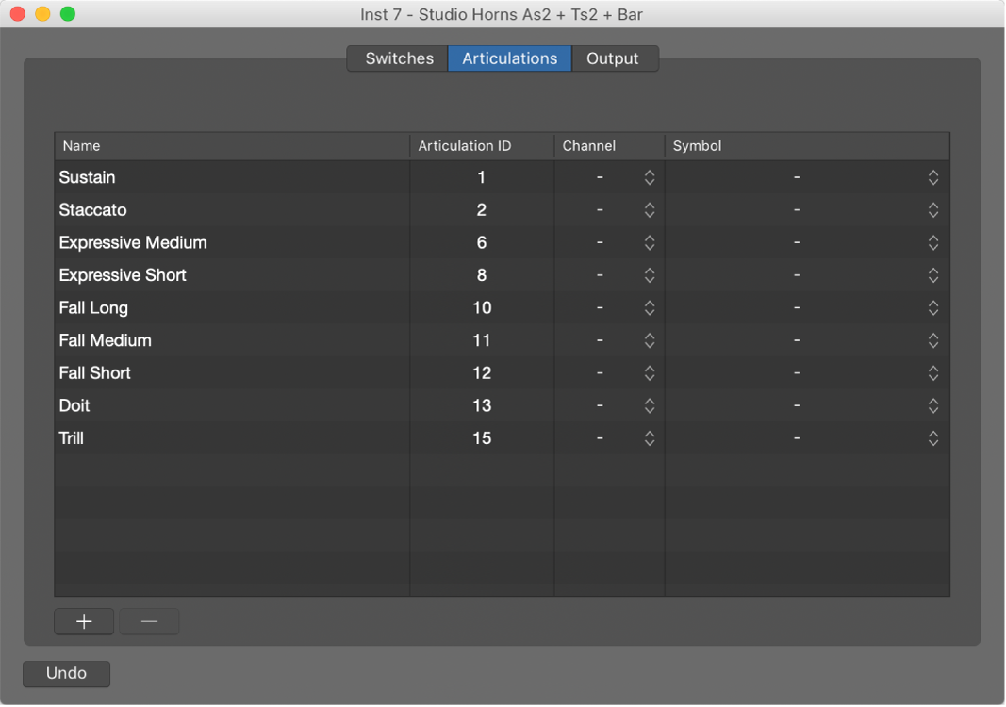Viewport: 1006px width, 707px height.
Task: Click Articulation ID 11 for Fall Medium
Action: 482,340
